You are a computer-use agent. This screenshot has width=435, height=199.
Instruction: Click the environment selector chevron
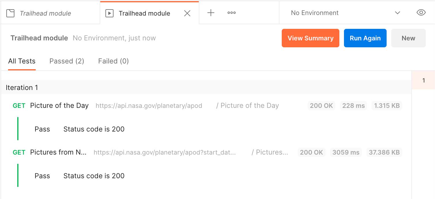click(398, 13)
